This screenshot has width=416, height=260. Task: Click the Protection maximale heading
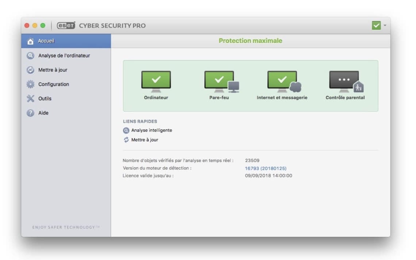(x=250, y=41)
